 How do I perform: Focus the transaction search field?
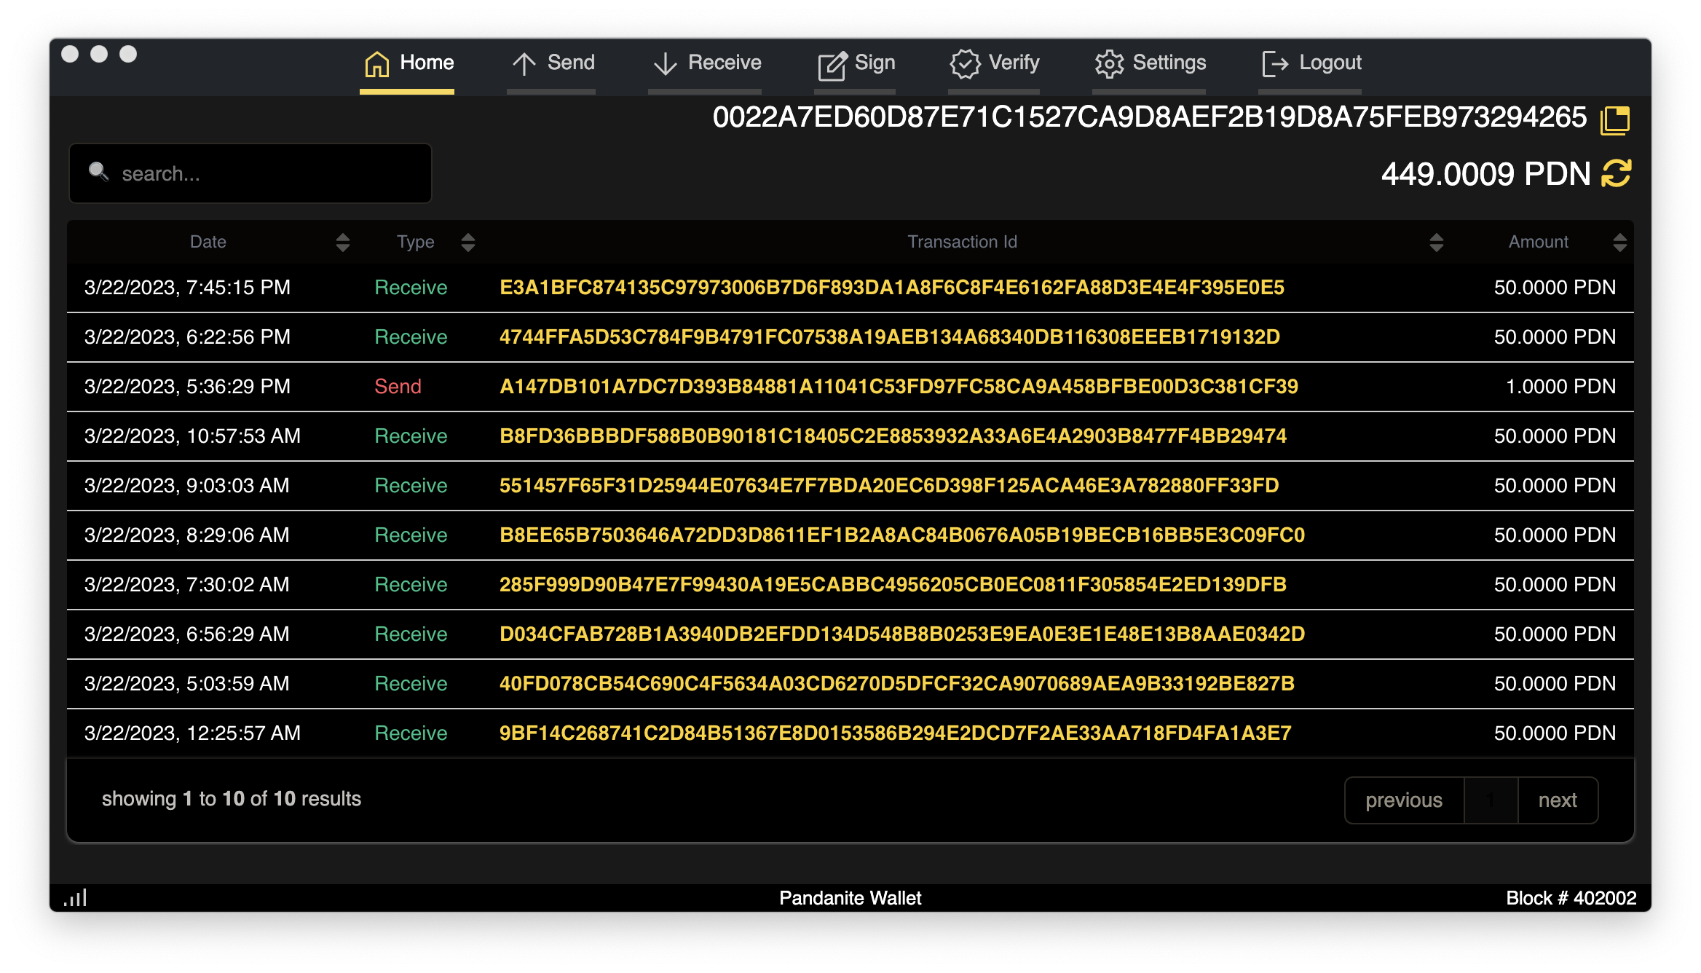coord(262,174)
